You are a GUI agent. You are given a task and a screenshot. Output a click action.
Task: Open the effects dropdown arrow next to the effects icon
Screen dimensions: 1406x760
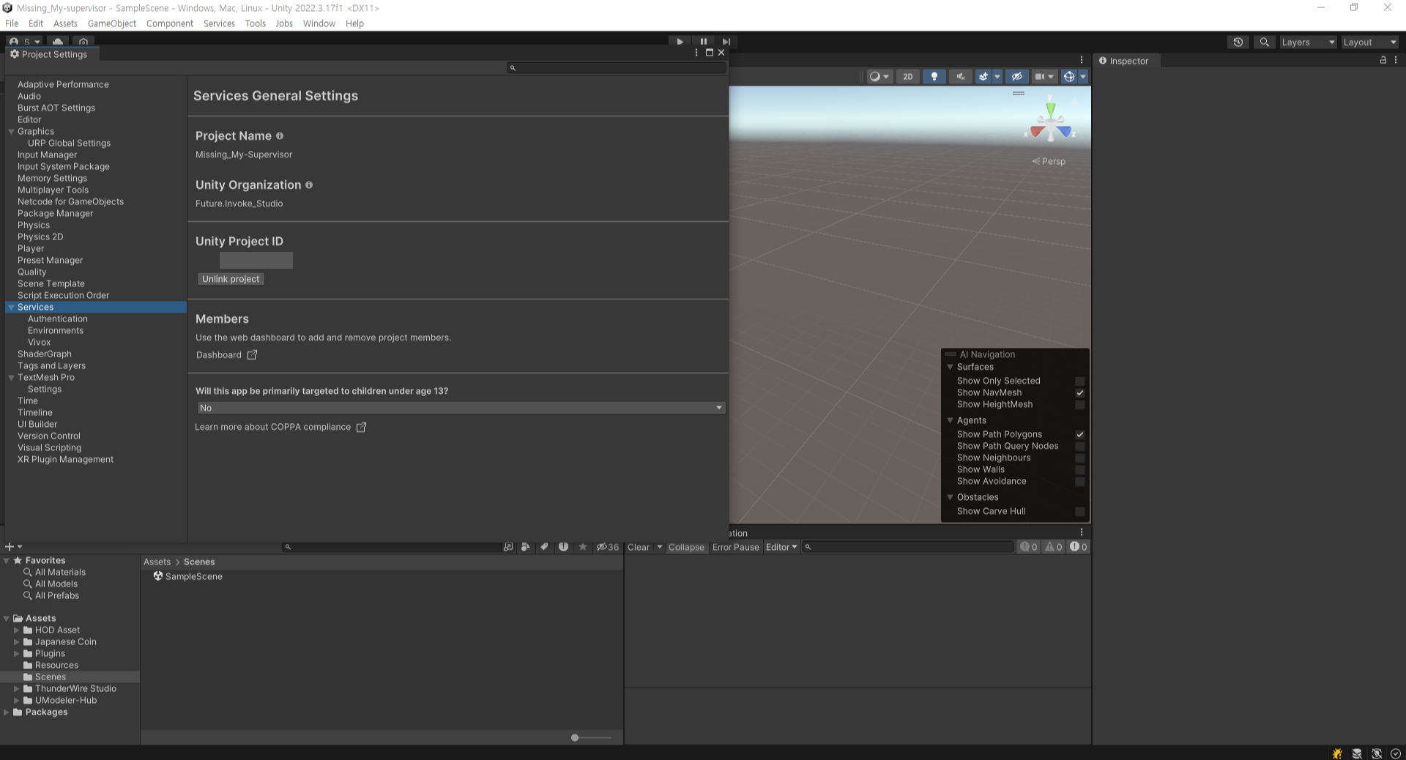(997, 76)
